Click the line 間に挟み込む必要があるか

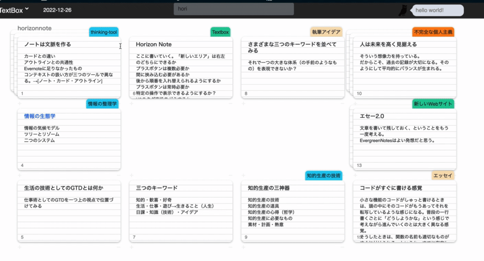[x=163, y=74]
